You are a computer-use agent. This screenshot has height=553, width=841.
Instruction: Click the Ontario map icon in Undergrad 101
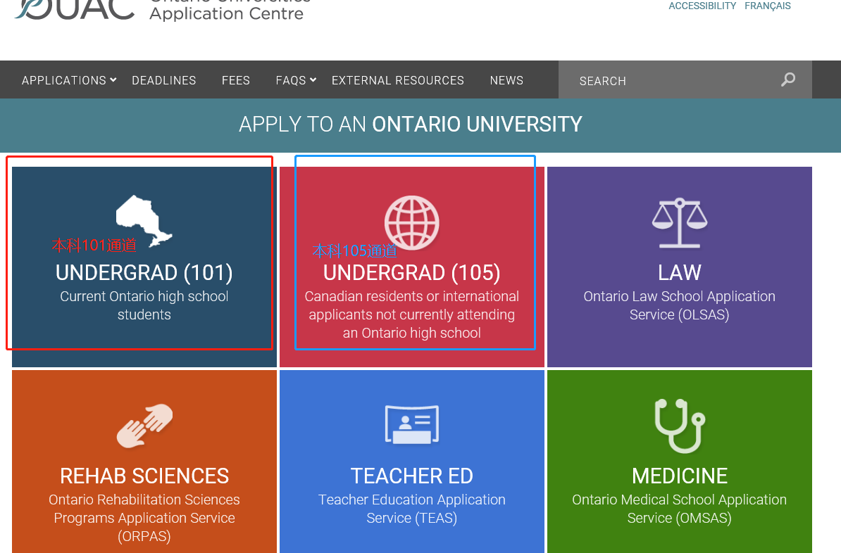[x=144, y=221]
